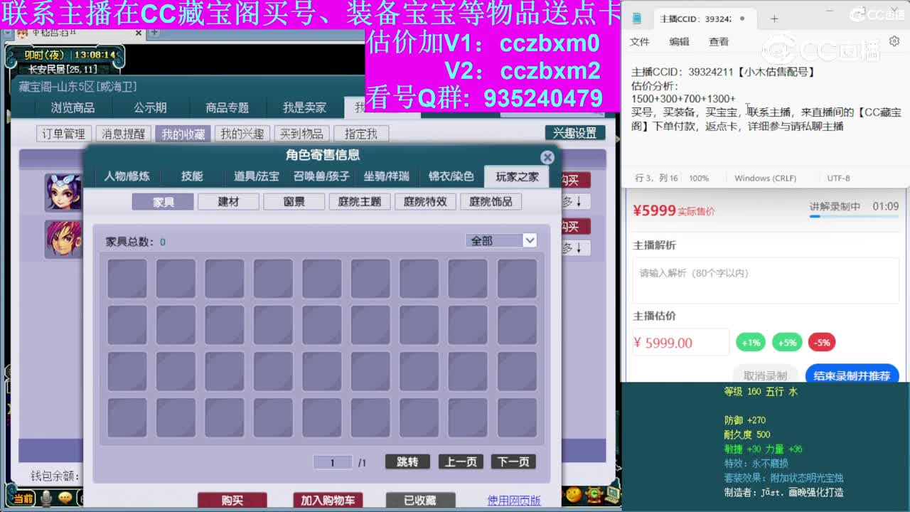Screen dimensions: 910x512
Task: Switch to the 技能 tab
Action: [192, 176]
